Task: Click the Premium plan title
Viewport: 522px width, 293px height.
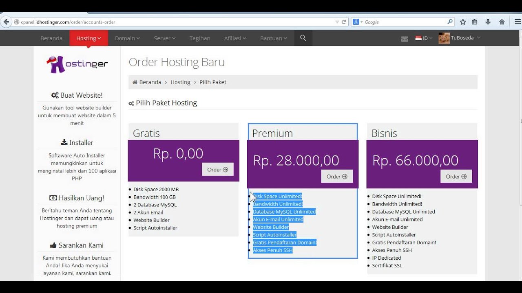Action: pos(272,133)
